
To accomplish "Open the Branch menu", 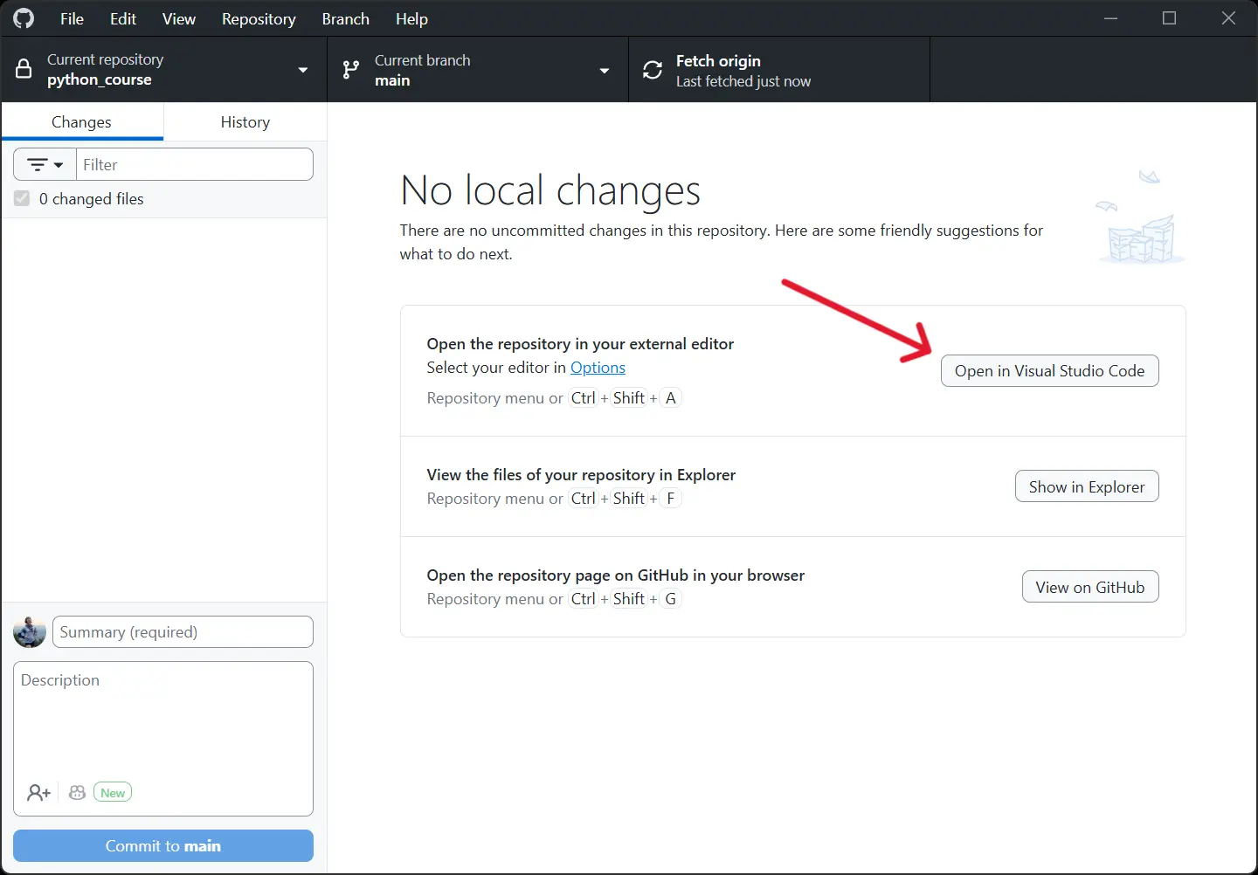I will point(346,18).
